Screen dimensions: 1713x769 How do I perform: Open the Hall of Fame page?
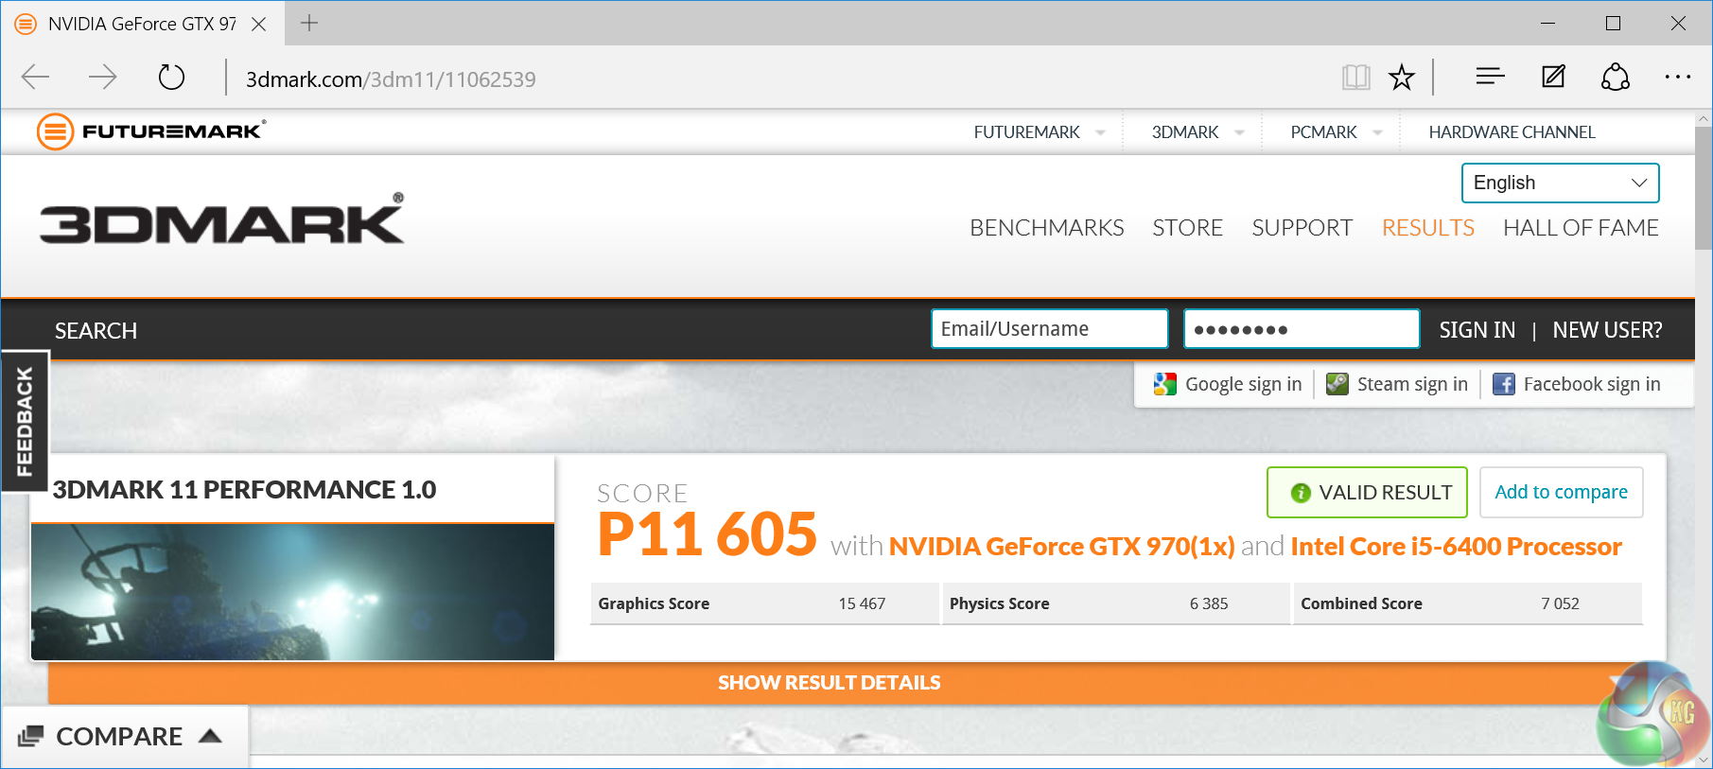[1581, 228]
